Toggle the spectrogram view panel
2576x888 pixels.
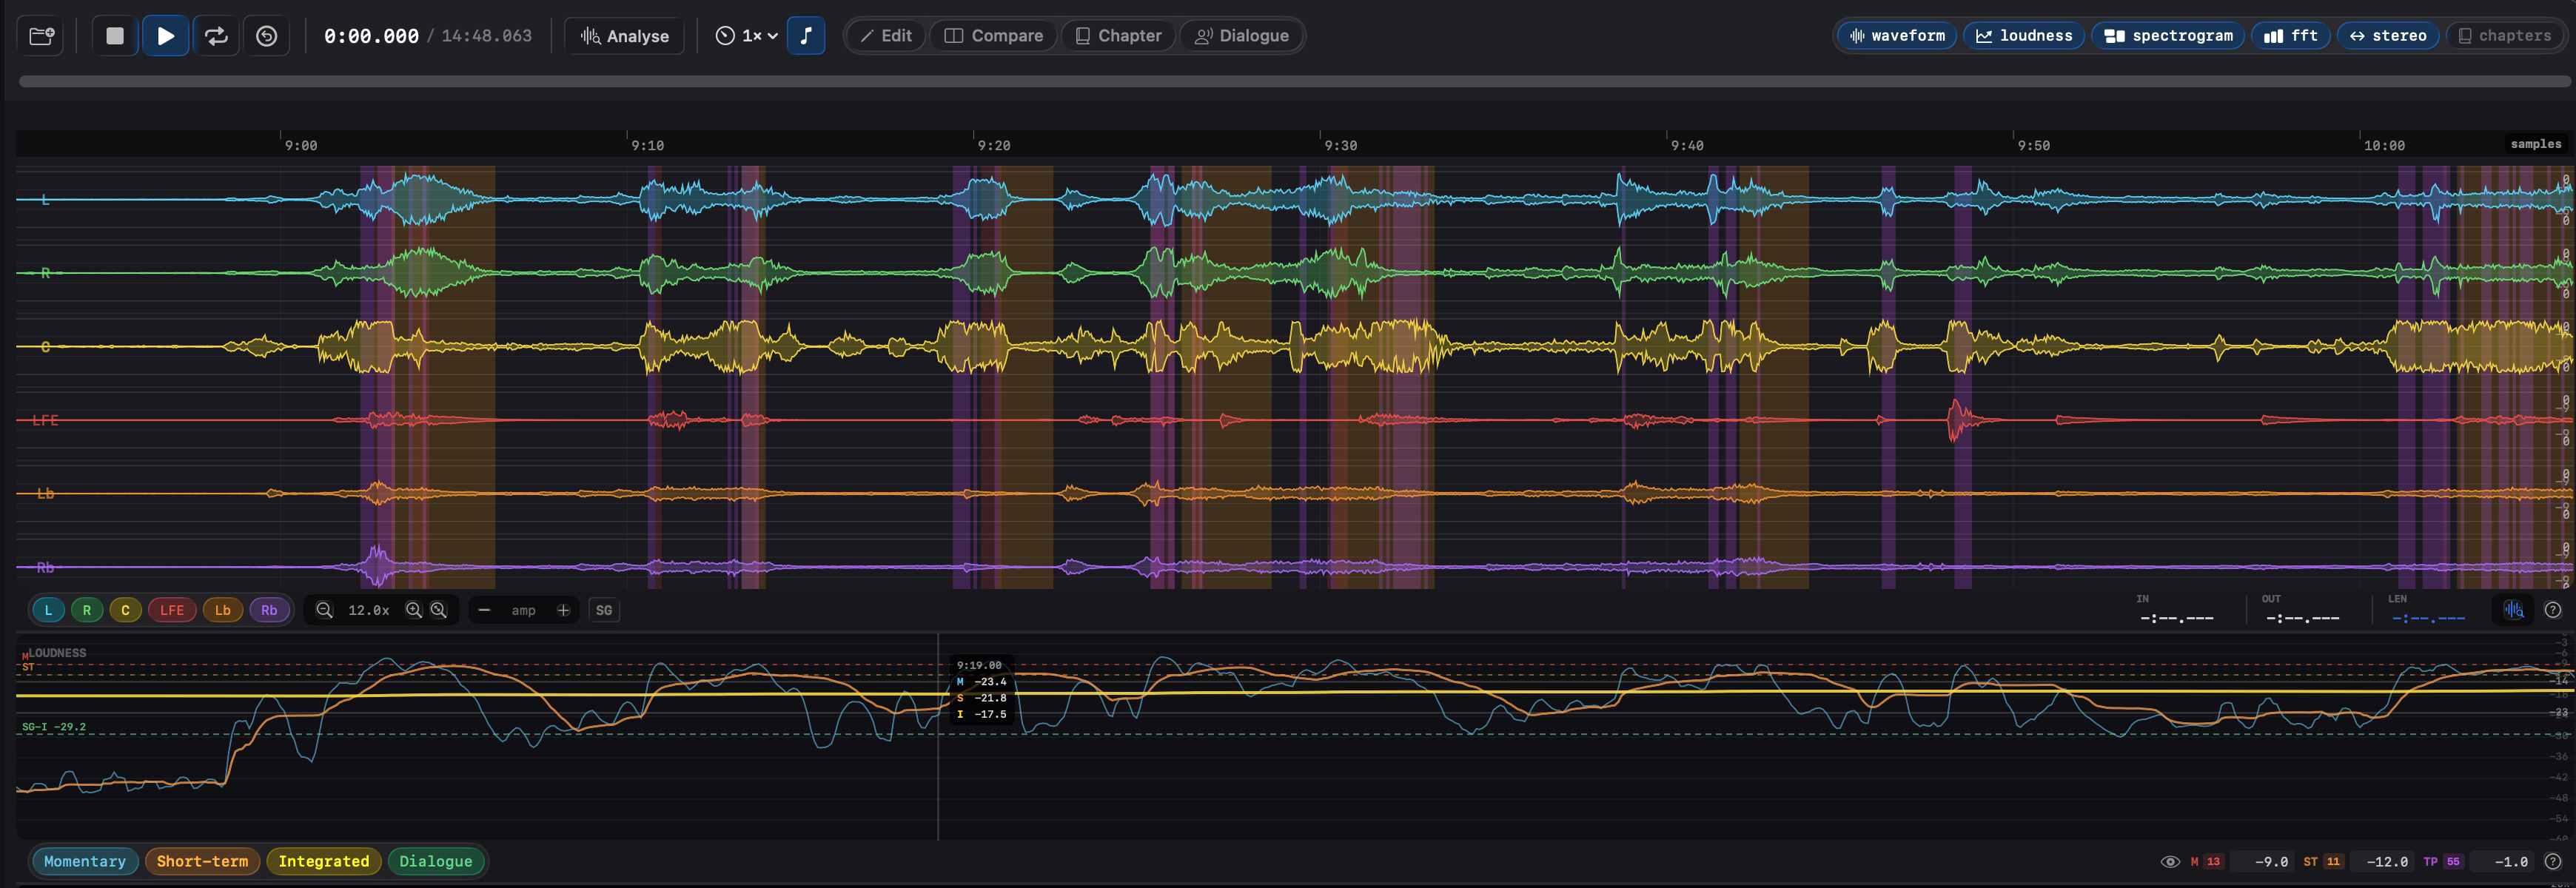(2168, 36)
